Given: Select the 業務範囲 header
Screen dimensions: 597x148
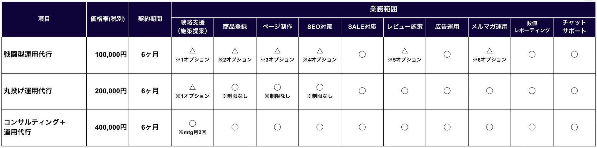Looking at the screenshot, I should point(383,9).
